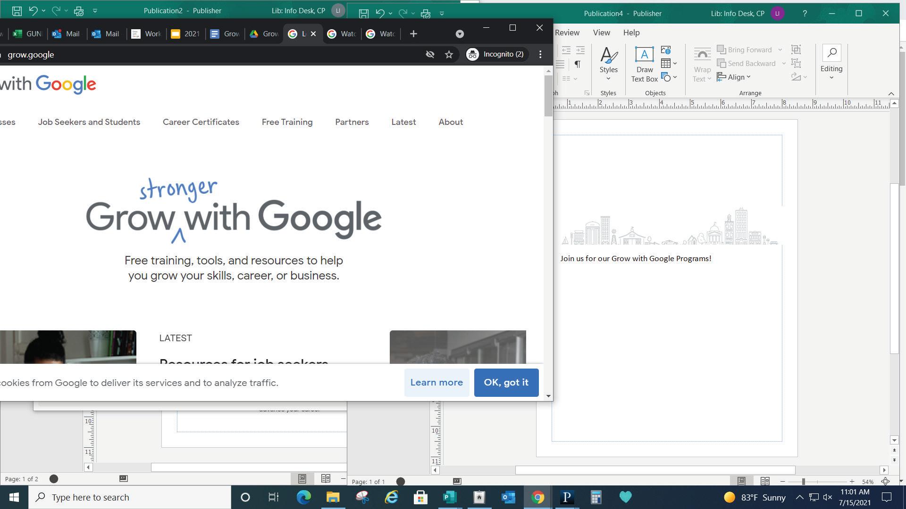Click Wrap Text in Arrange group
Image resolution: width=906 pixels, height=509 pixels.
(702, 65)
